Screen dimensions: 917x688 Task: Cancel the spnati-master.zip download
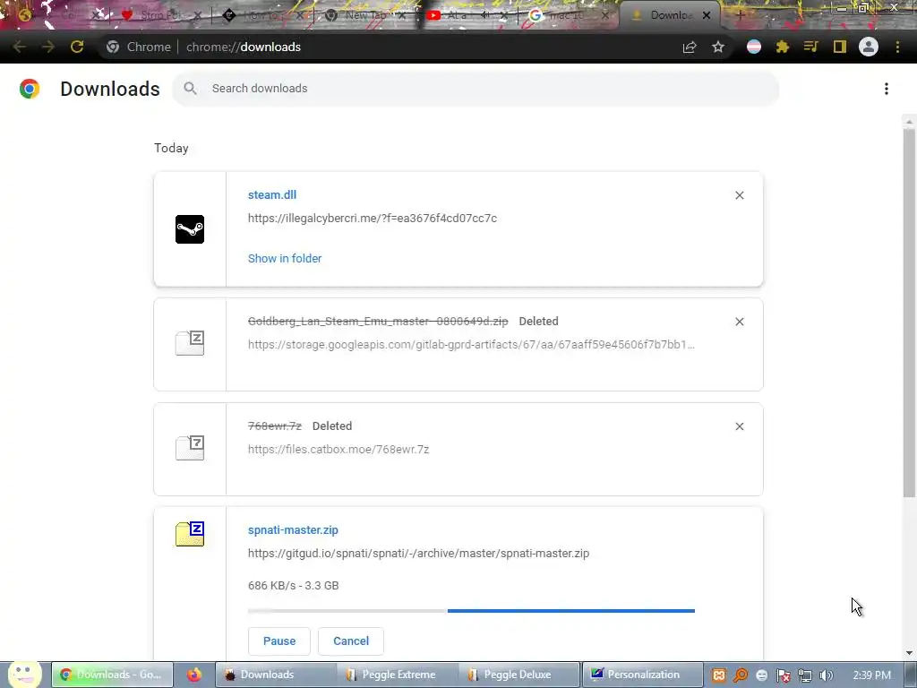[351, 641]
